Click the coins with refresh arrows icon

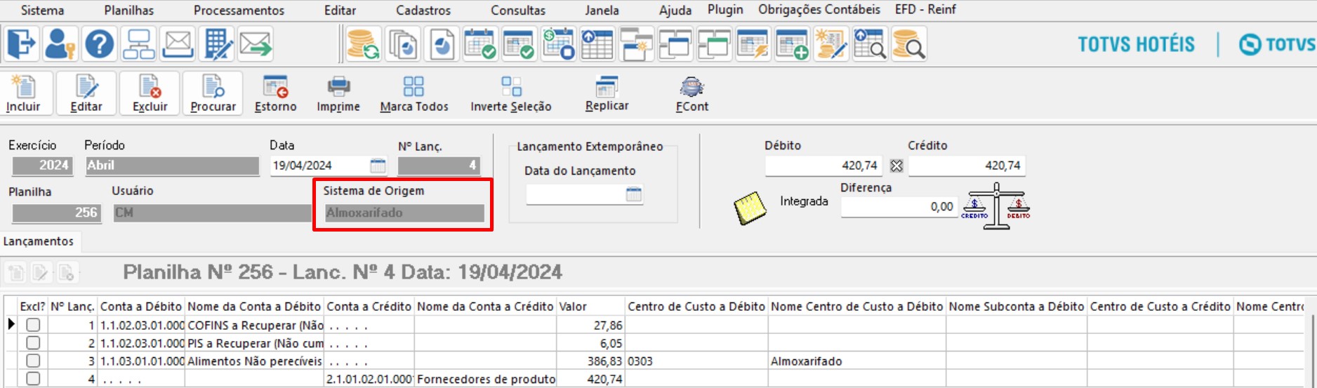364,44
